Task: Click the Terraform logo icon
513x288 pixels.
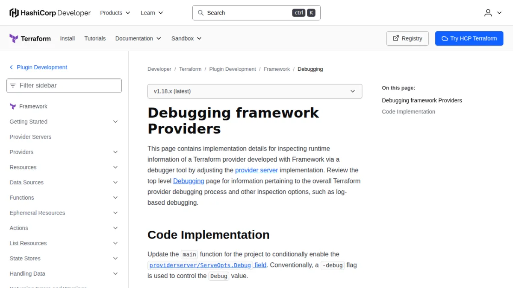Action: 14,38
